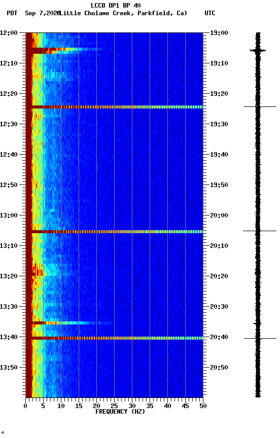This screenshot has height=438, width=280.
Task: Click the 45 Hz frequency axis label
Action: coord(185,406)
